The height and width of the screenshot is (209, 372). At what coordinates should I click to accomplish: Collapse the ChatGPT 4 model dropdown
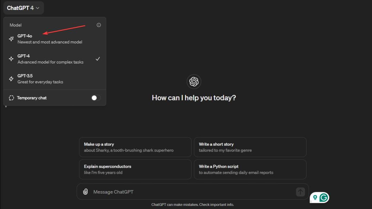click(x=23, y=8)
